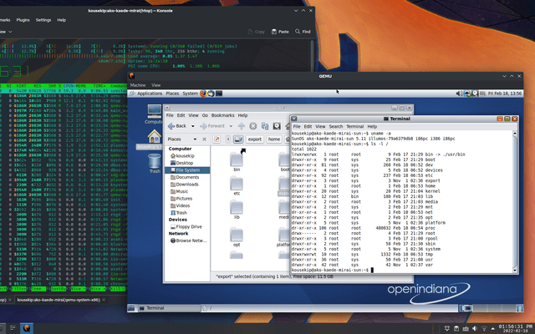Open Places menu in OpenIndiana top panel
Screen dimensions: 535x334
(x=172, y=94)
